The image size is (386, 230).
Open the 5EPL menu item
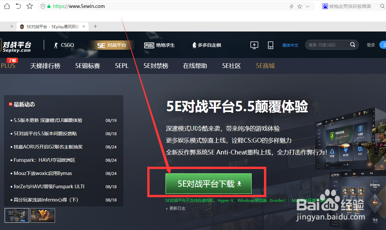click(122, 66)
